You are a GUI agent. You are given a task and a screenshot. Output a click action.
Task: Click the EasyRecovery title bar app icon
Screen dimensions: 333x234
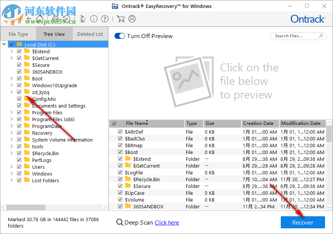click(x=115, y=6)
